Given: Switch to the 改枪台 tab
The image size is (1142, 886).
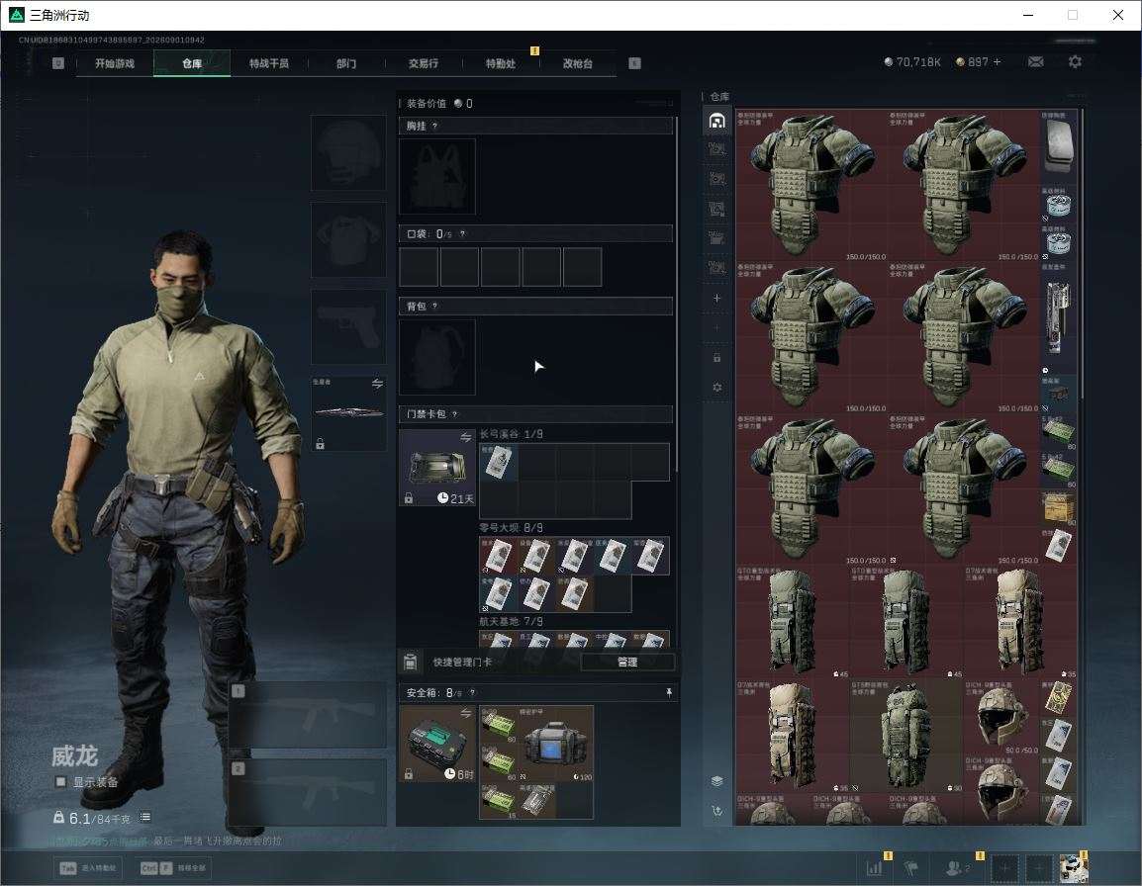Looking at the screenshot, I should (578, 63).
